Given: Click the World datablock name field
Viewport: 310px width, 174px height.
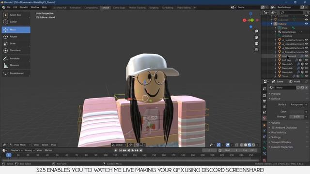Looking at the screenshot, I should tap(286, 87).
